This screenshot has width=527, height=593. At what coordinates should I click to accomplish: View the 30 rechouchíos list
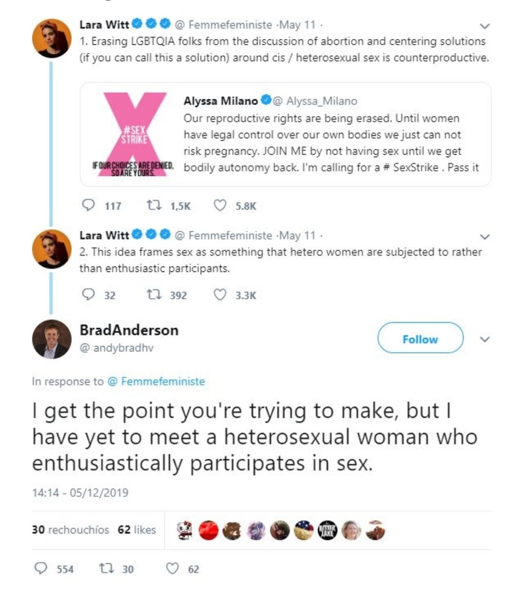point(71,530)
